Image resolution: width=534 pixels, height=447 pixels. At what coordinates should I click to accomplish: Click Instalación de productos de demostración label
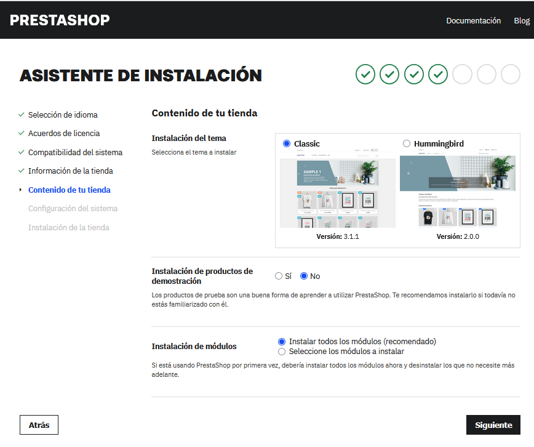point(202,276)
